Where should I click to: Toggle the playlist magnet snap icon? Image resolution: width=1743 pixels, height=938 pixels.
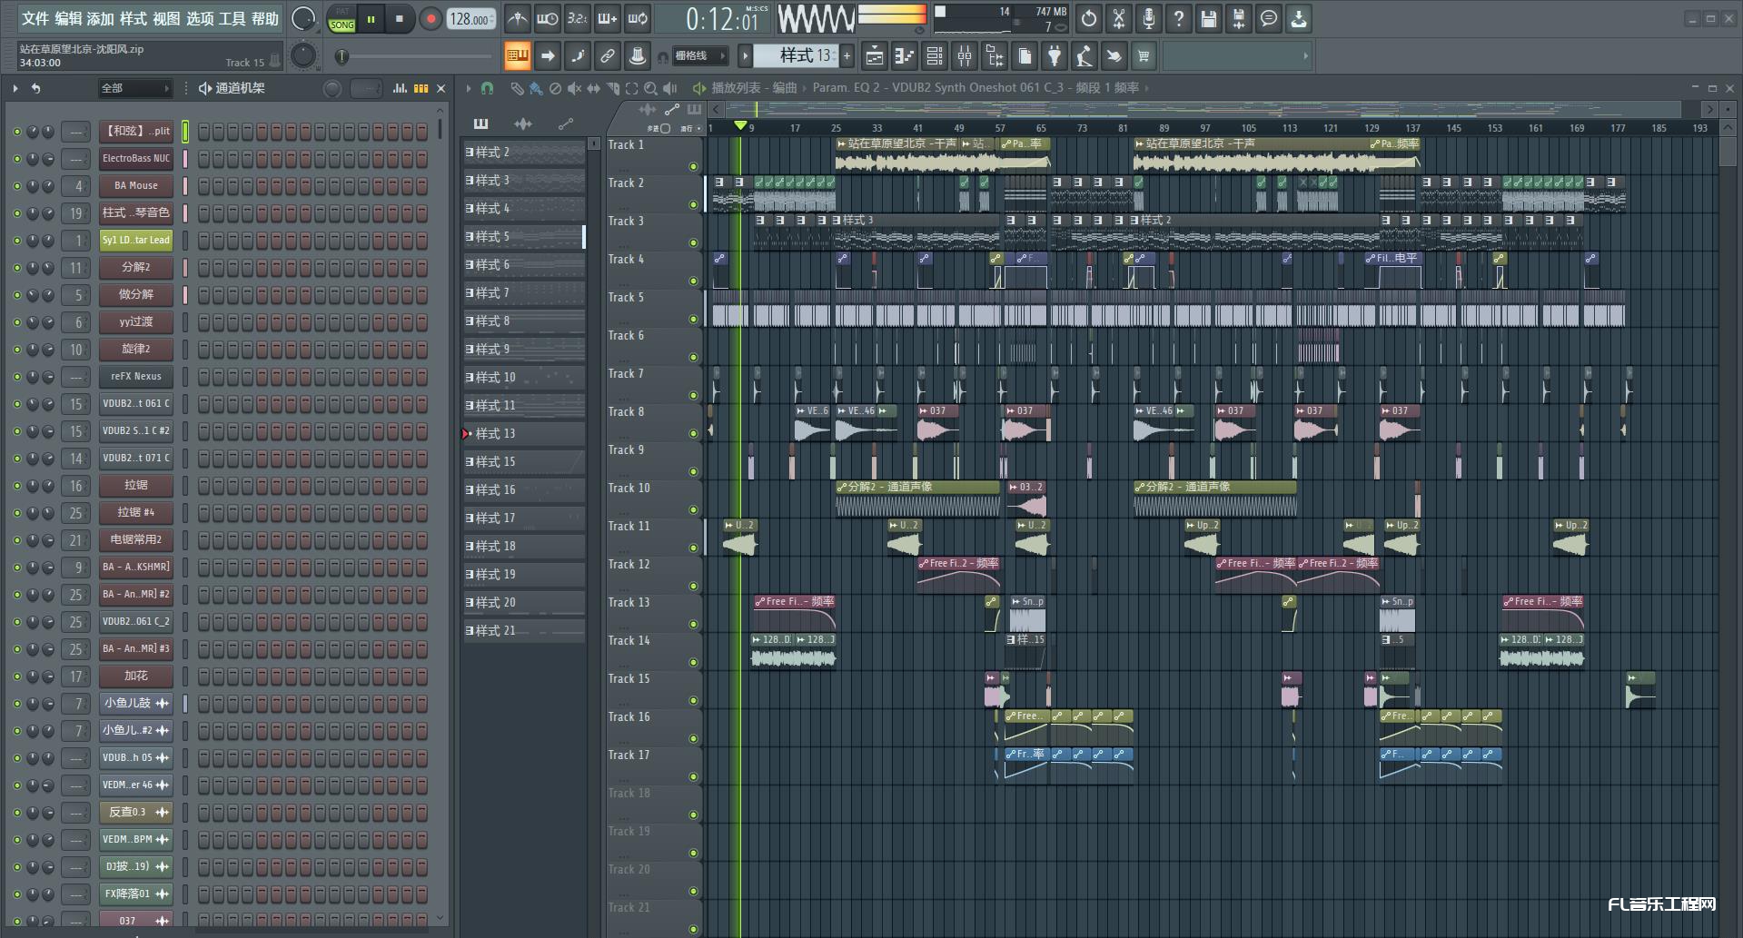click(487, 88)
